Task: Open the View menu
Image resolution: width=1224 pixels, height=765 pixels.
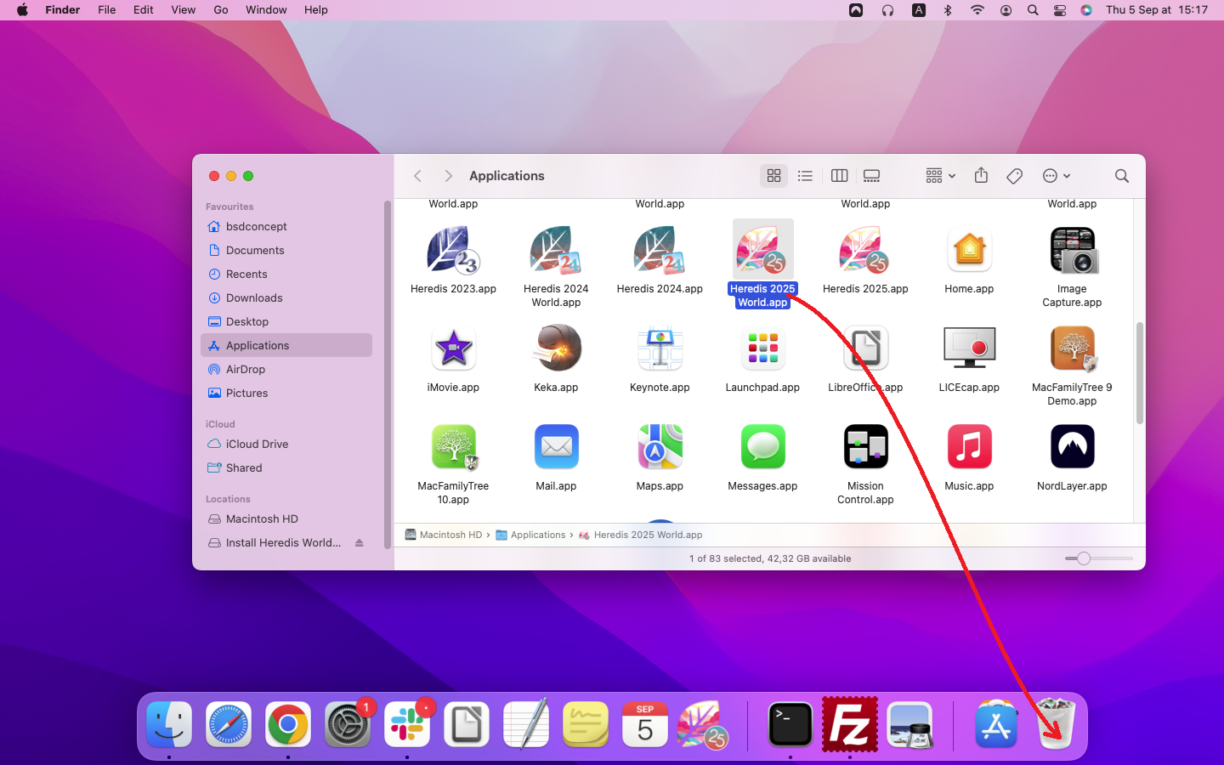Action: [x=183, y=10]
